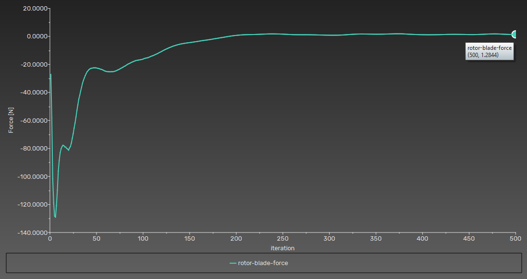Click the -40.0000 y-axis tick label
527x279 pixels.
tap(31, 93)
